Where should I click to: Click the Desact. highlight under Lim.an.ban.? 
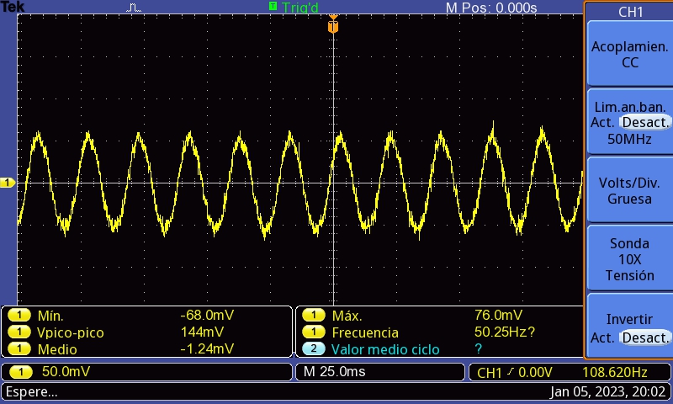(645, 123)
